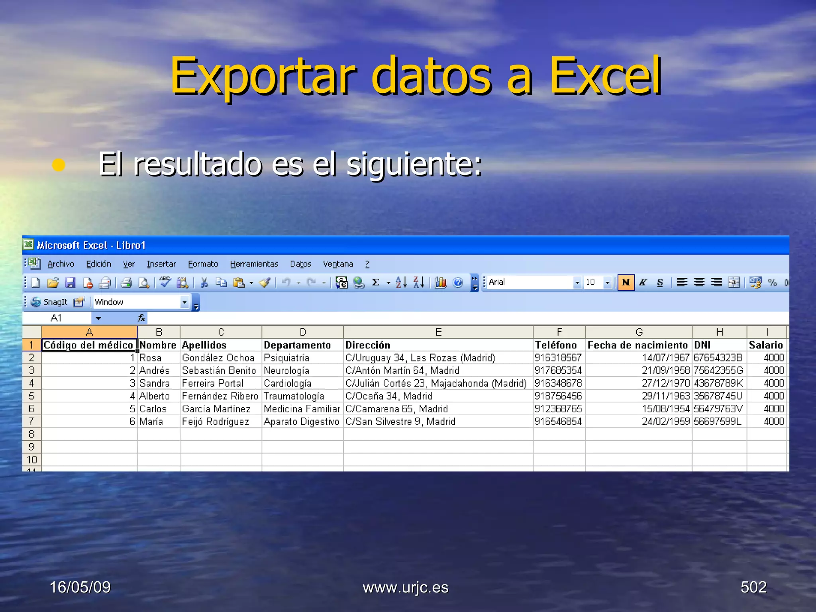The height and width of the screenshot is (612, 816).
Task: Open the Datos menu
Action: coord(300,264)
